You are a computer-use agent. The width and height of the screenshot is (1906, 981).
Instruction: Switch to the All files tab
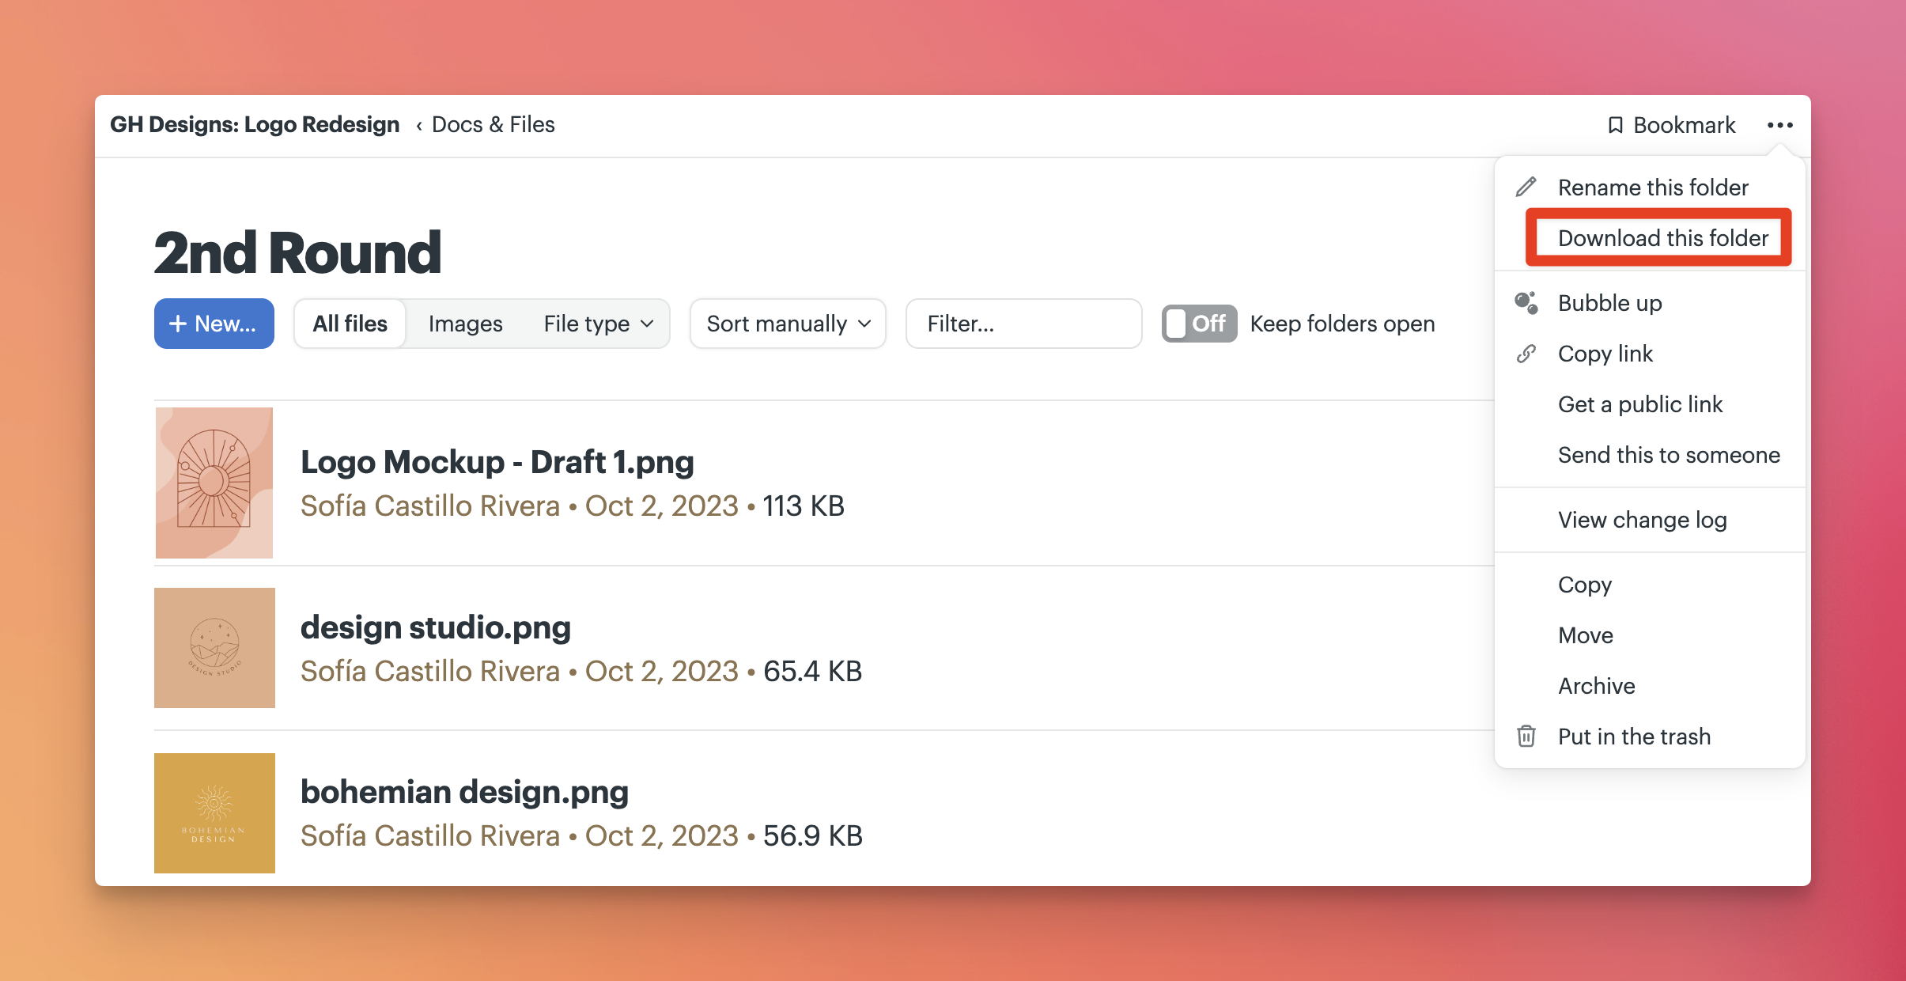350,324
